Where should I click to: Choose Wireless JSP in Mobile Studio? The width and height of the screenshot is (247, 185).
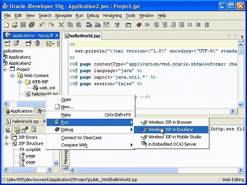(x=171, y=137)
